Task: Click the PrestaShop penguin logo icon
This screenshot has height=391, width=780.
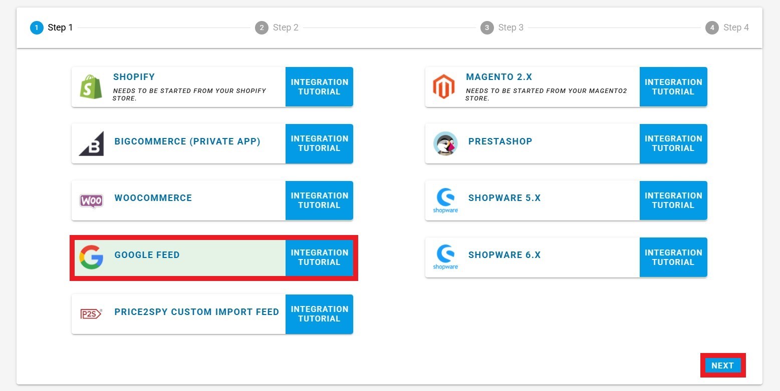Action: click(445, 143)
